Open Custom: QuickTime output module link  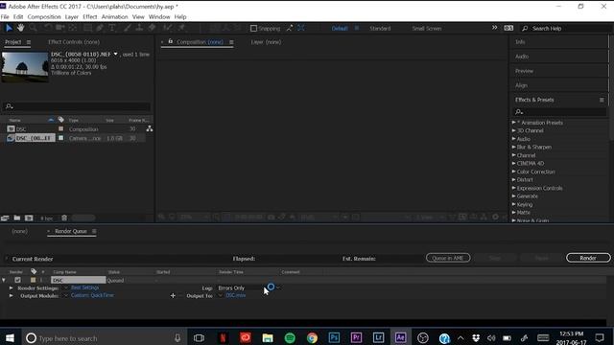[x=92, y=295]
